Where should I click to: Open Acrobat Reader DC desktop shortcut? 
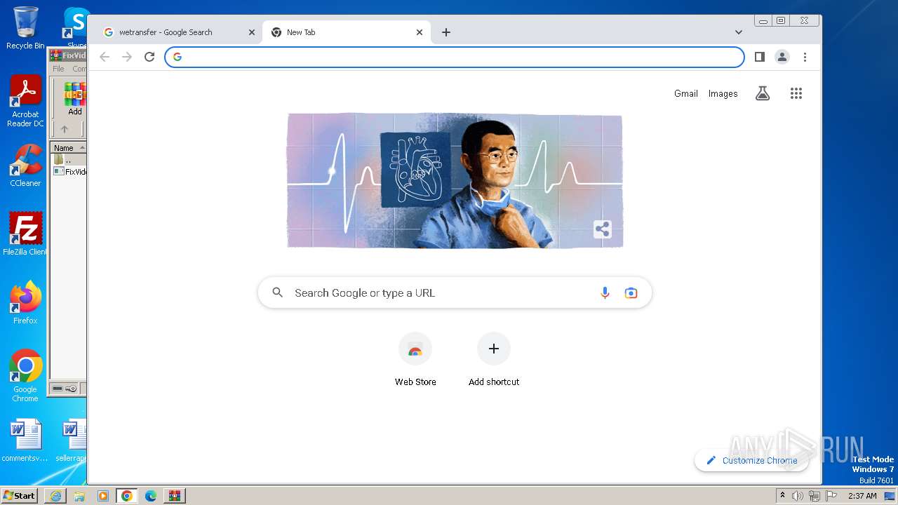tap(25, 101)
